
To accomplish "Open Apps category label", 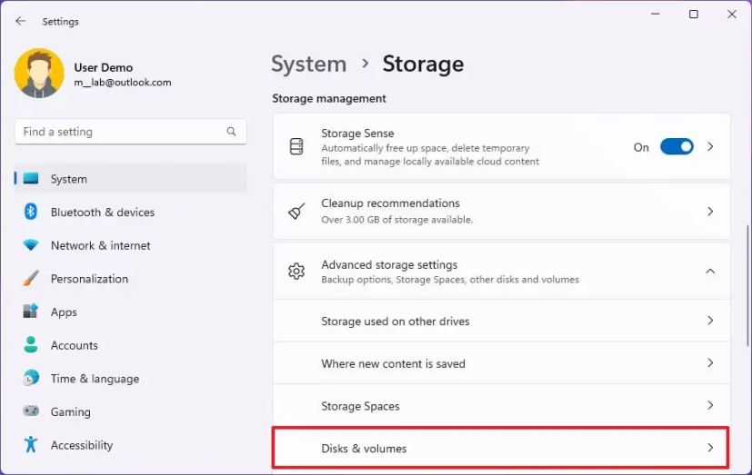I will point(64,312).
